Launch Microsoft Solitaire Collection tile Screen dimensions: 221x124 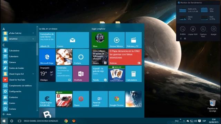(117, 74)
